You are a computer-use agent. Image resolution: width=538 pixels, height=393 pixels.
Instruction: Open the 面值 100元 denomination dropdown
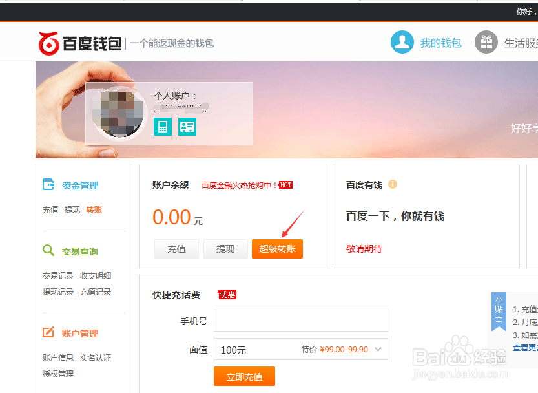pos(300,350)
